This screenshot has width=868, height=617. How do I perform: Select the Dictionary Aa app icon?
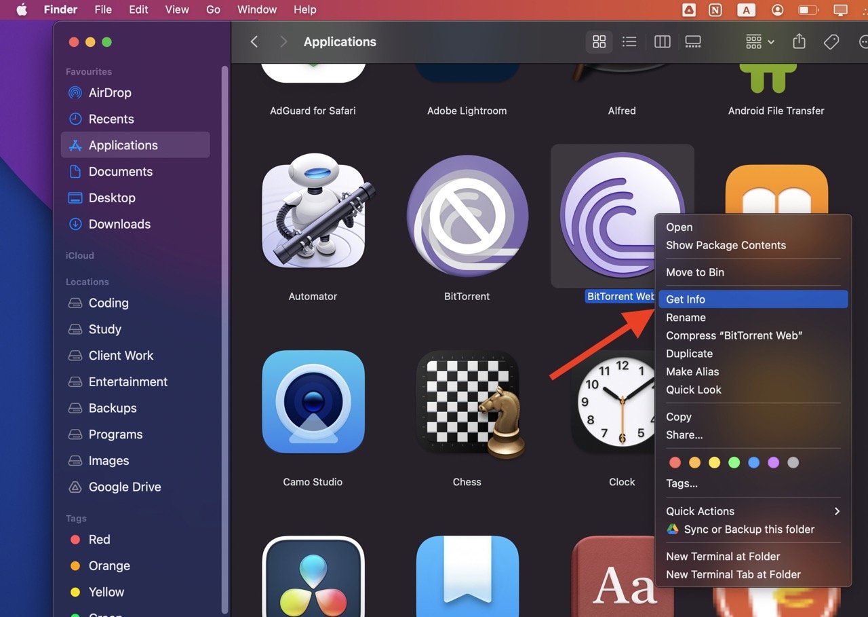(622, 576)
